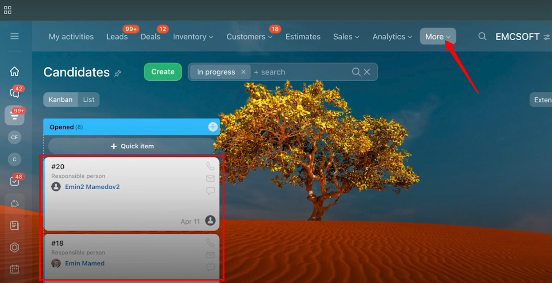This screenshot has width=552, height=283.
Task: Open the automation circle icon in sidebar
Action: tap(15, 203)
